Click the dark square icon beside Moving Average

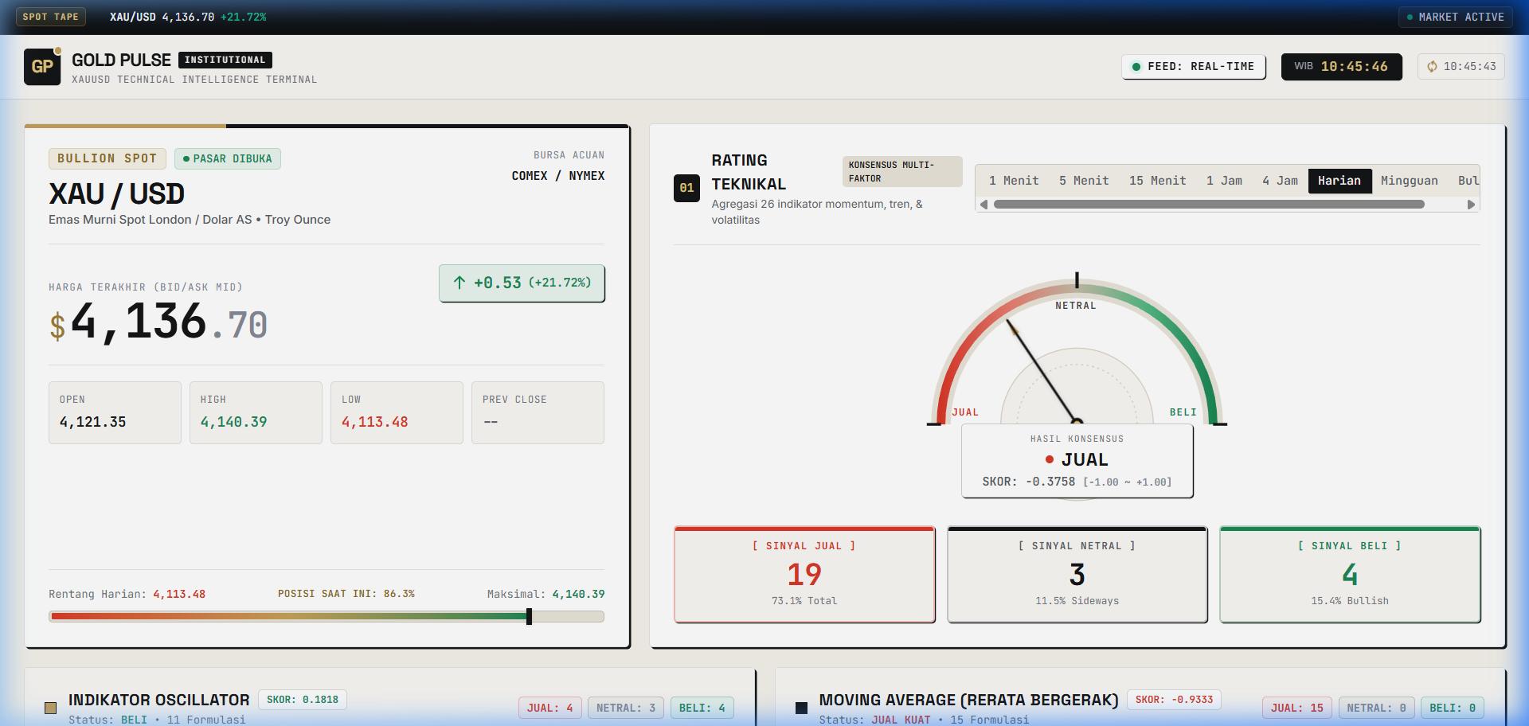tap(801, 708)
